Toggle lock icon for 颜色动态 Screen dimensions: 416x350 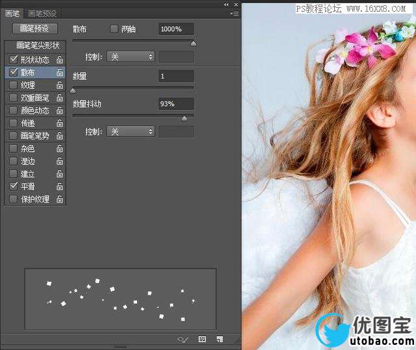pos(60,110)
